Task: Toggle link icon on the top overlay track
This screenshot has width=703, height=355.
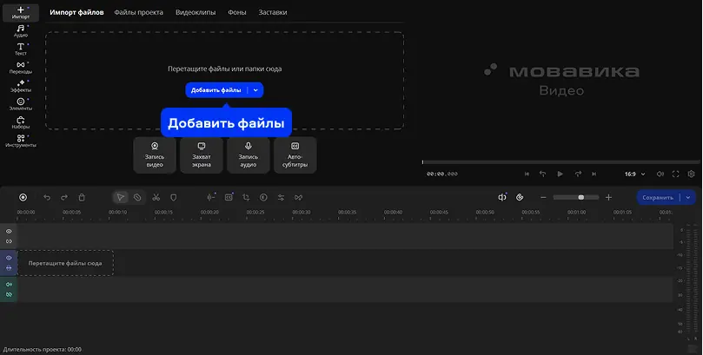Action: coord(9,241)
